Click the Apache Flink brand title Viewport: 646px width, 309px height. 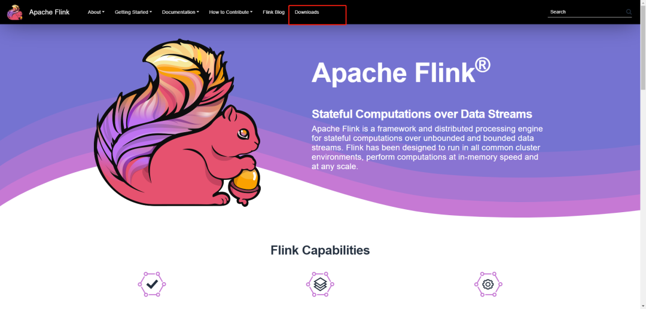[x=50, y=13]
